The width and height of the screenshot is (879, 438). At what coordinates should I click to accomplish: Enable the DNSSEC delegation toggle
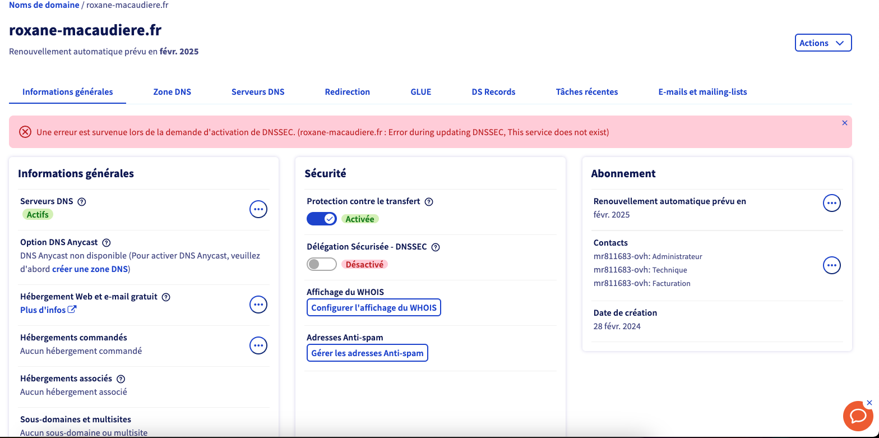pos(321,264)
